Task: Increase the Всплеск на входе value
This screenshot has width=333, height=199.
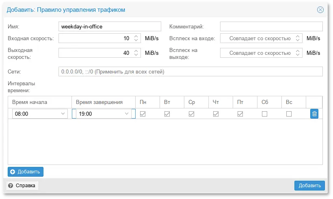Action: (x=298, y=36)
